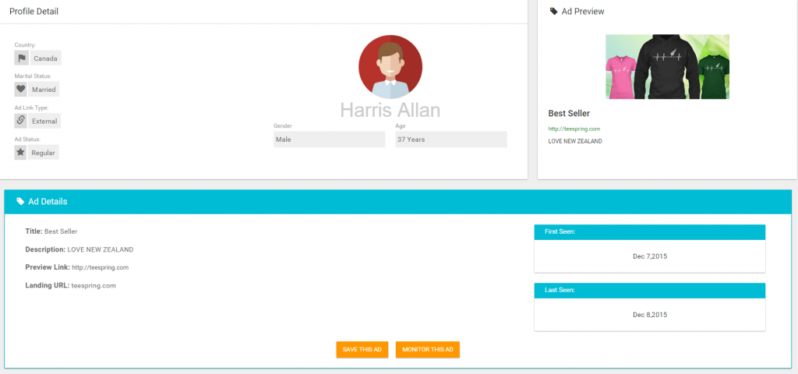
Task: Click the First Seen header bar
Action: 650,232
